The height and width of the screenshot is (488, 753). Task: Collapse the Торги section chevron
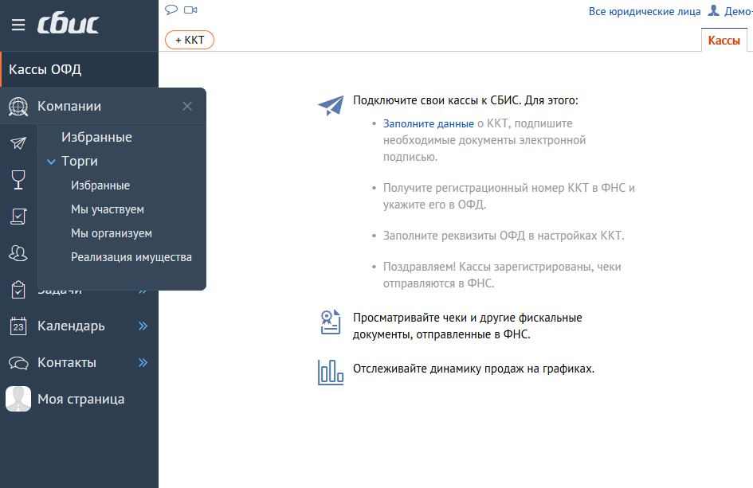tap(51, 162)
